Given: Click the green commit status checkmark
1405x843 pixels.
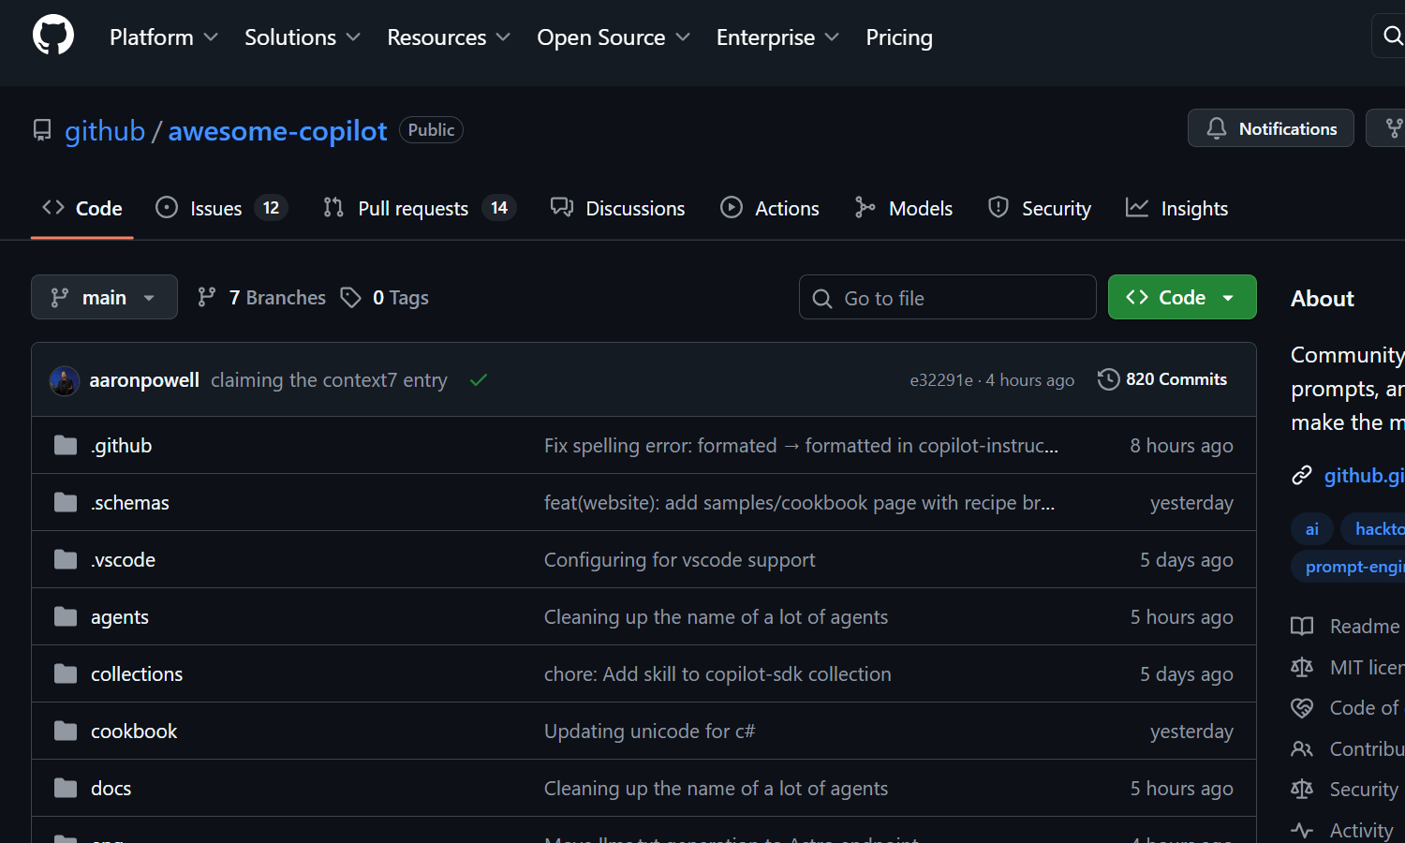Looking at the screenshot, I should click(479, 380).
